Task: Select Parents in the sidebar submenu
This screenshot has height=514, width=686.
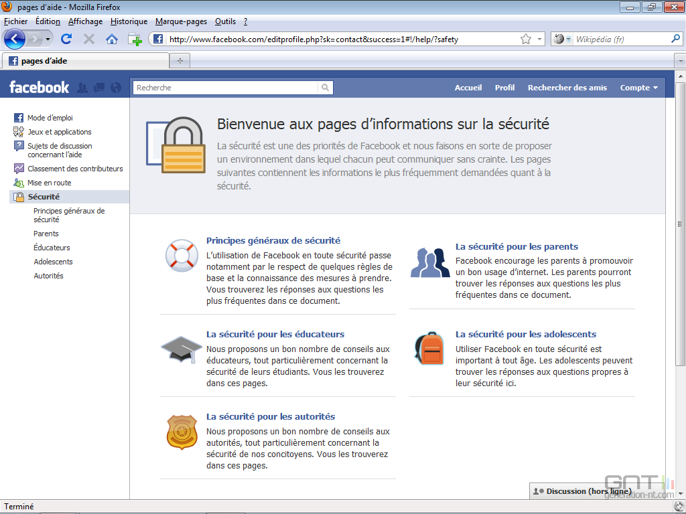Action: coord(46,234)
